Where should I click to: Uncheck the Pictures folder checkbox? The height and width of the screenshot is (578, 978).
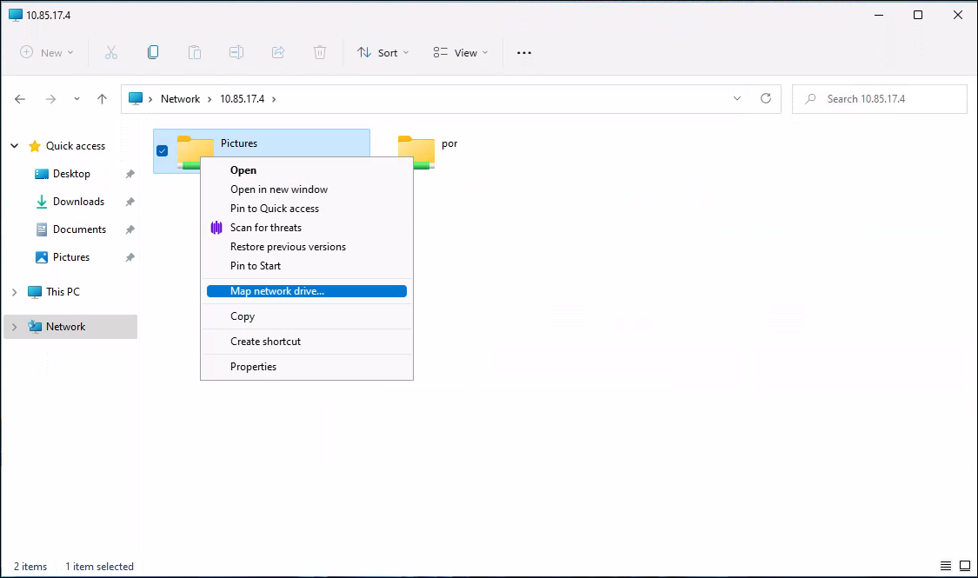point(162,150)
